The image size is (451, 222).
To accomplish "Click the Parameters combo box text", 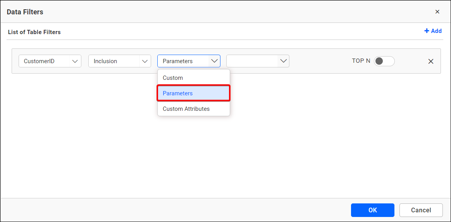I will tap(183, 61).
